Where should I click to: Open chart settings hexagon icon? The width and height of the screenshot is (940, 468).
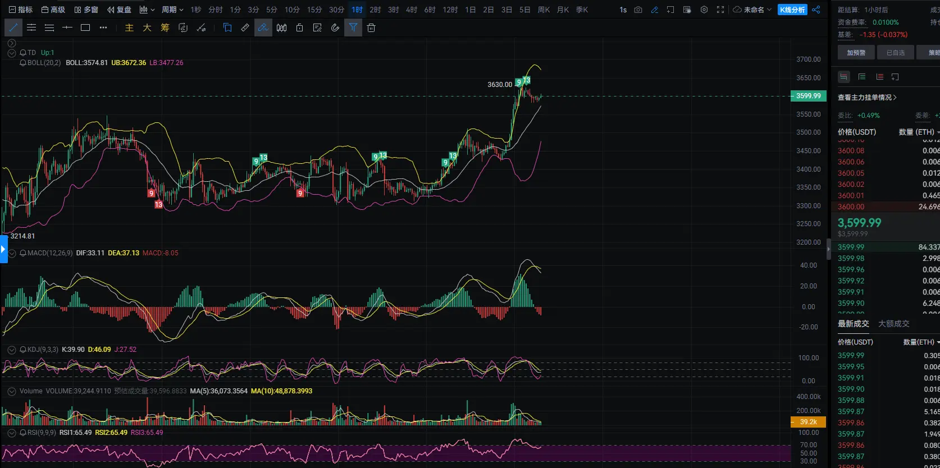coord(704,10)
